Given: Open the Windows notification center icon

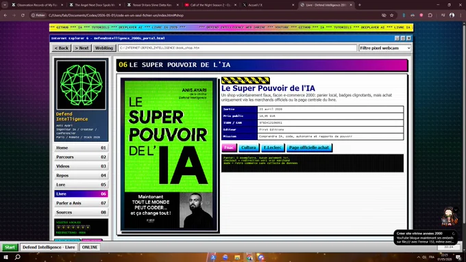Looking at the screenshot, I should pyautogui.click(x=458, y=257).
